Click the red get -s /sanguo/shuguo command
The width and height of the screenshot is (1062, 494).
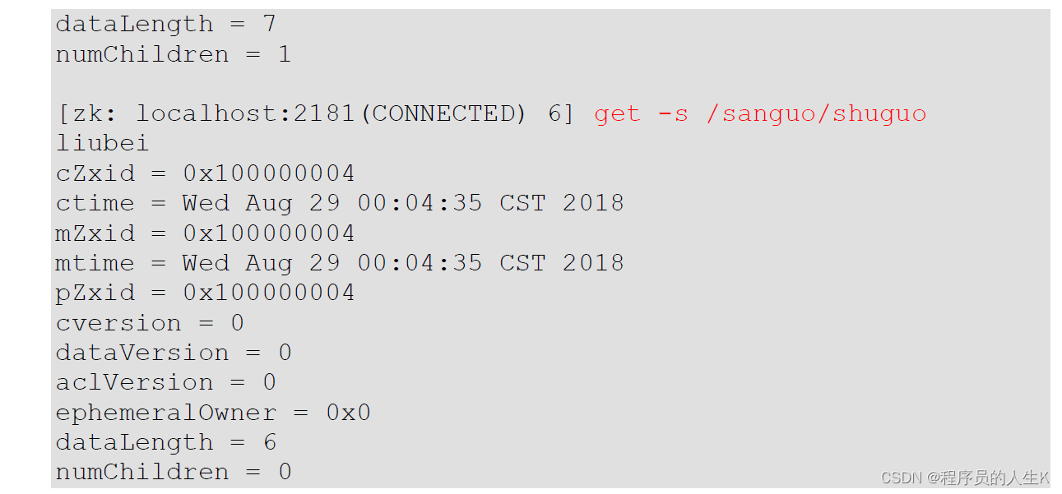(760, 114)
